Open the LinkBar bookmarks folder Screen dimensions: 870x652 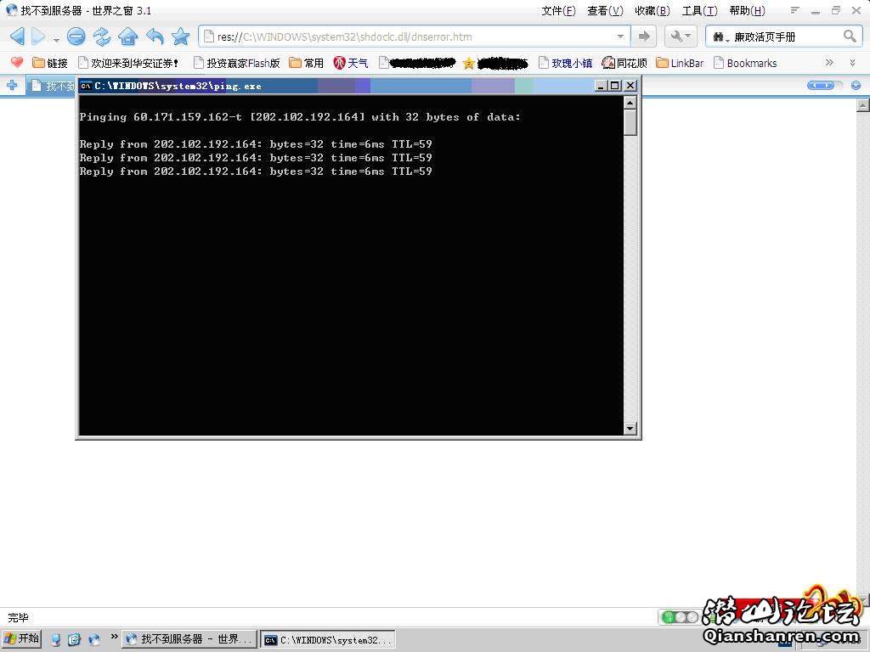680,63
